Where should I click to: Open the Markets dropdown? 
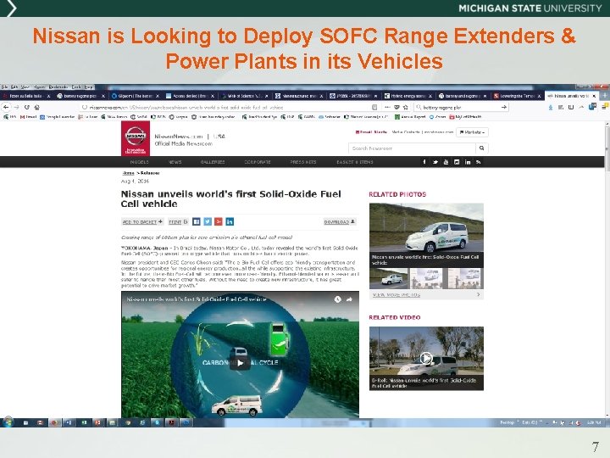click(472, 132)
